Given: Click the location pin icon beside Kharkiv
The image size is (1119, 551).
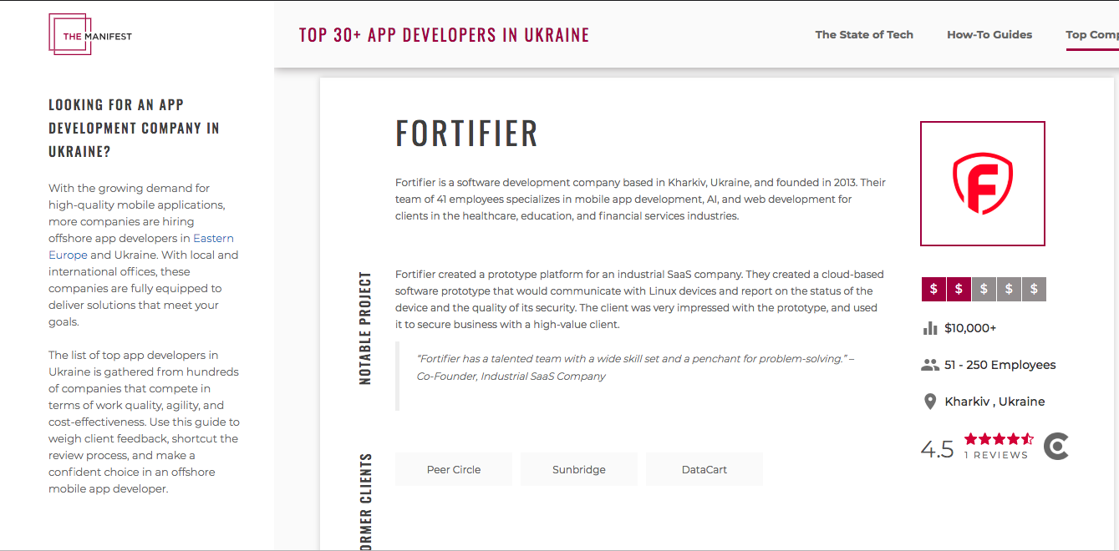Looking at the screenshot, I should tap(929, 402).
